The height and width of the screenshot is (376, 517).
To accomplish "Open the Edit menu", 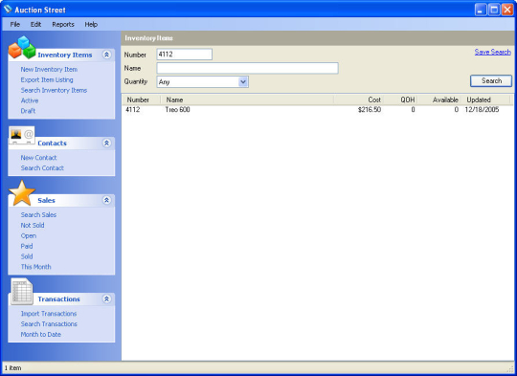I will [x=35, y=24].
